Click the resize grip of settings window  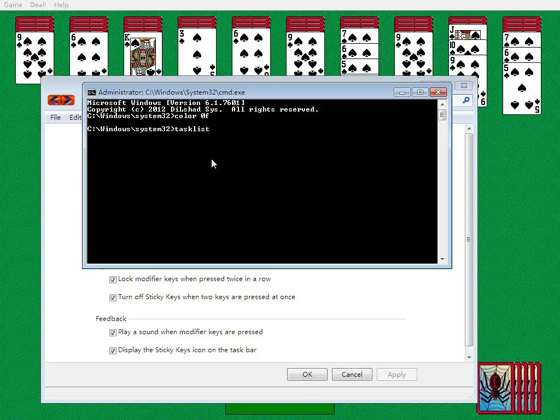pyautogui.click(x=471, y=396)
